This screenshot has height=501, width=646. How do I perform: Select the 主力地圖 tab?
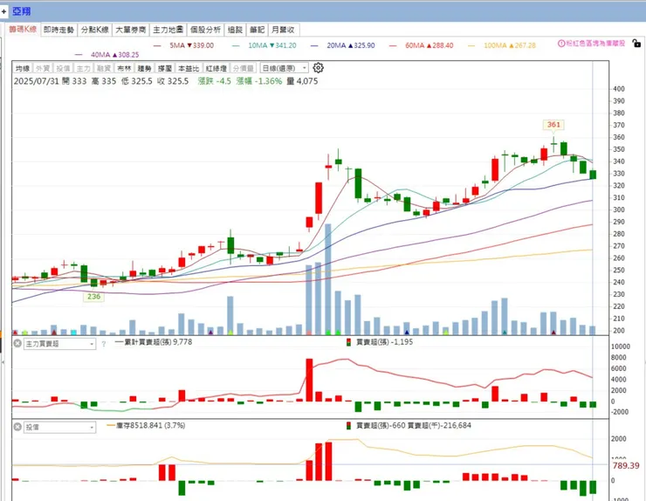(x=168, y=30)
